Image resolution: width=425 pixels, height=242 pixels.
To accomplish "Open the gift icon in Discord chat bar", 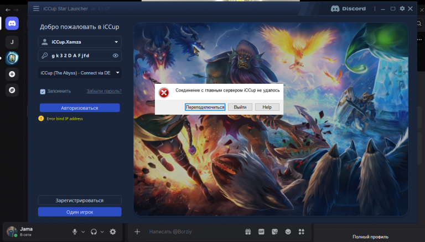I will [x=248, y=232].
